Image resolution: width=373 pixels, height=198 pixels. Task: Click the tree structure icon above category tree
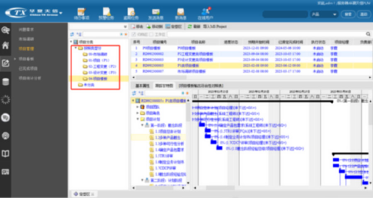tap(79, 34)
